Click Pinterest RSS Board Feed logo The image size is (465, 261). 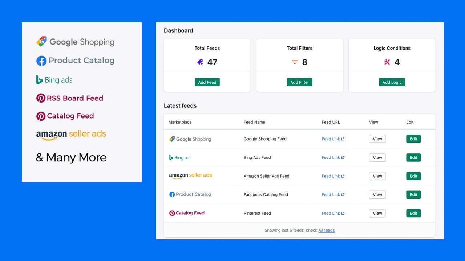click(69, 98)
